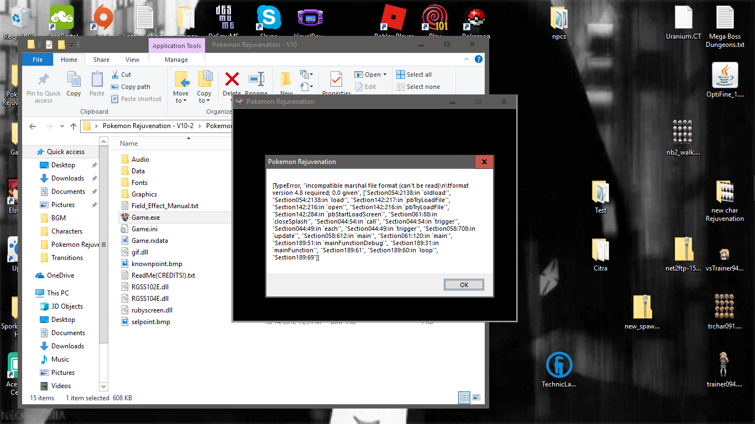Select RGSS102E.dll file

click(x=150, y=287)
